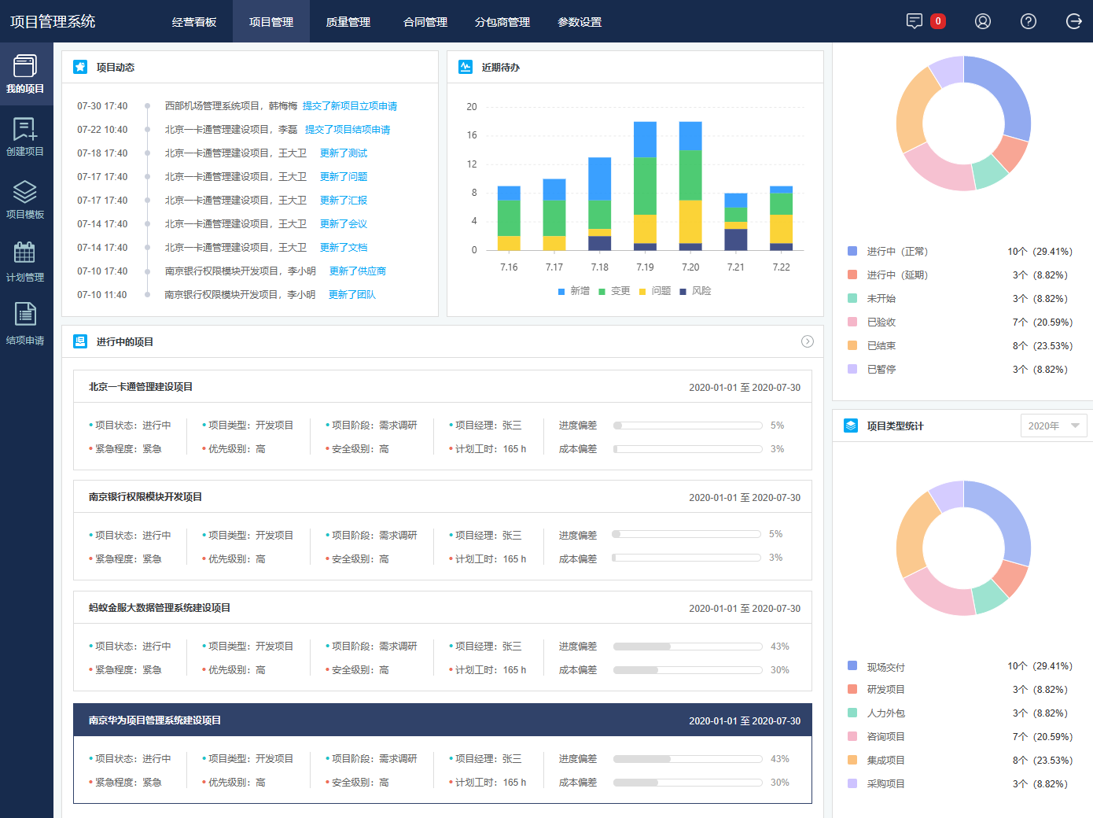1093x818 pixels.
Task: Toggle 新增 legend in the bar chart
Action: (x=574, y=291)
